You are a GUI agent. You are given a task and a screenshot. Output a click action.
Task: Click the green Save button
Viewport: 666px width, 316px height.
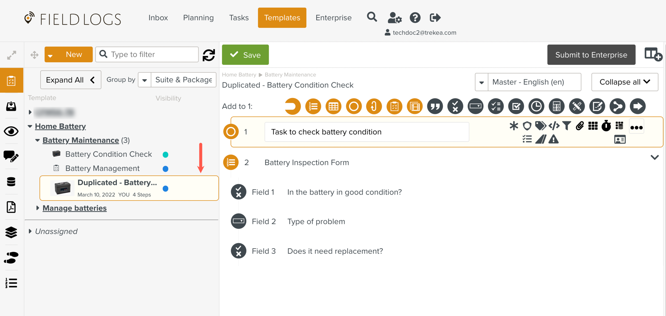[x=245, y=55]
